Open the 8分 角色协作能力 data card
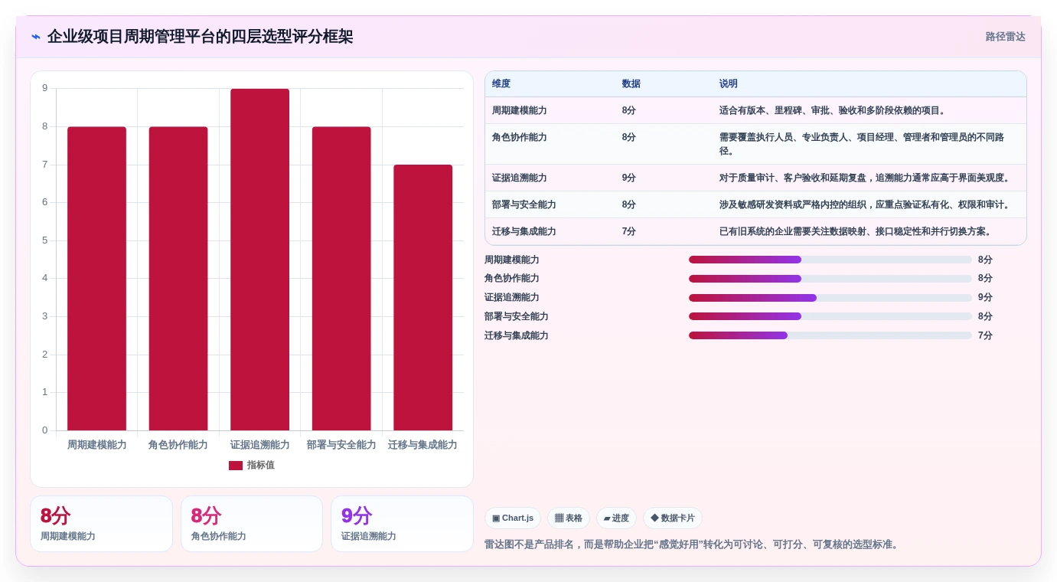The image size is (1057, 582). point(252,524)
